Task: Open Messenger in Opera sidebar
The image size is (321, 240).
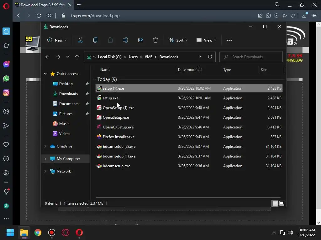Action: click(x=6, y=64)
